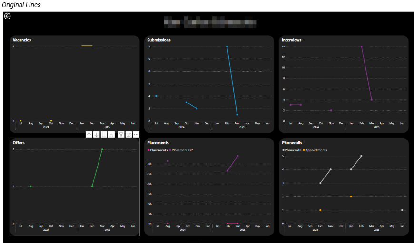Viewport: 414px width, 243px height.
Task: Select Mar low point in Submissions chart
Action: point(237,114)
